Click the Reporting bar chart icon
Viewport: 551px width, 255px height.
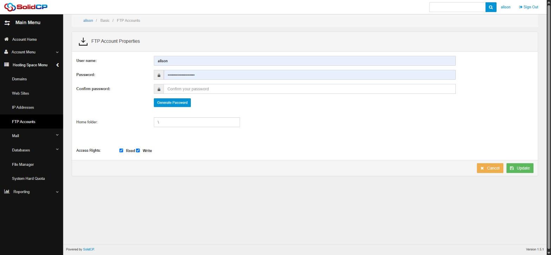pos(7,192)
